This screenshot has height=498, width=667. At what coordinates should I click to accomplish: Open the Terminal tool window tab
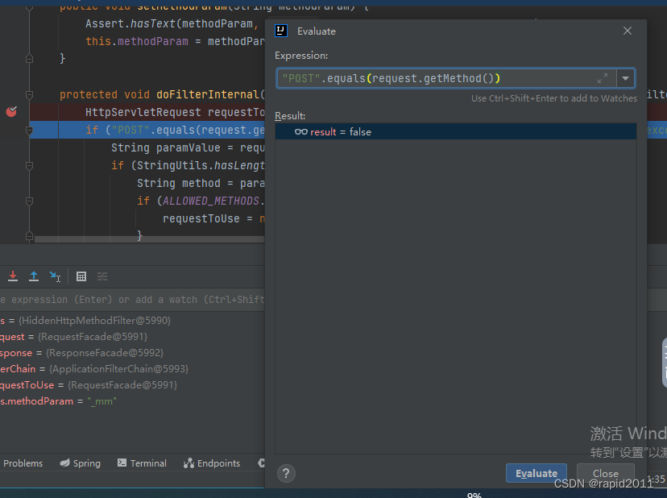(142, 463)
